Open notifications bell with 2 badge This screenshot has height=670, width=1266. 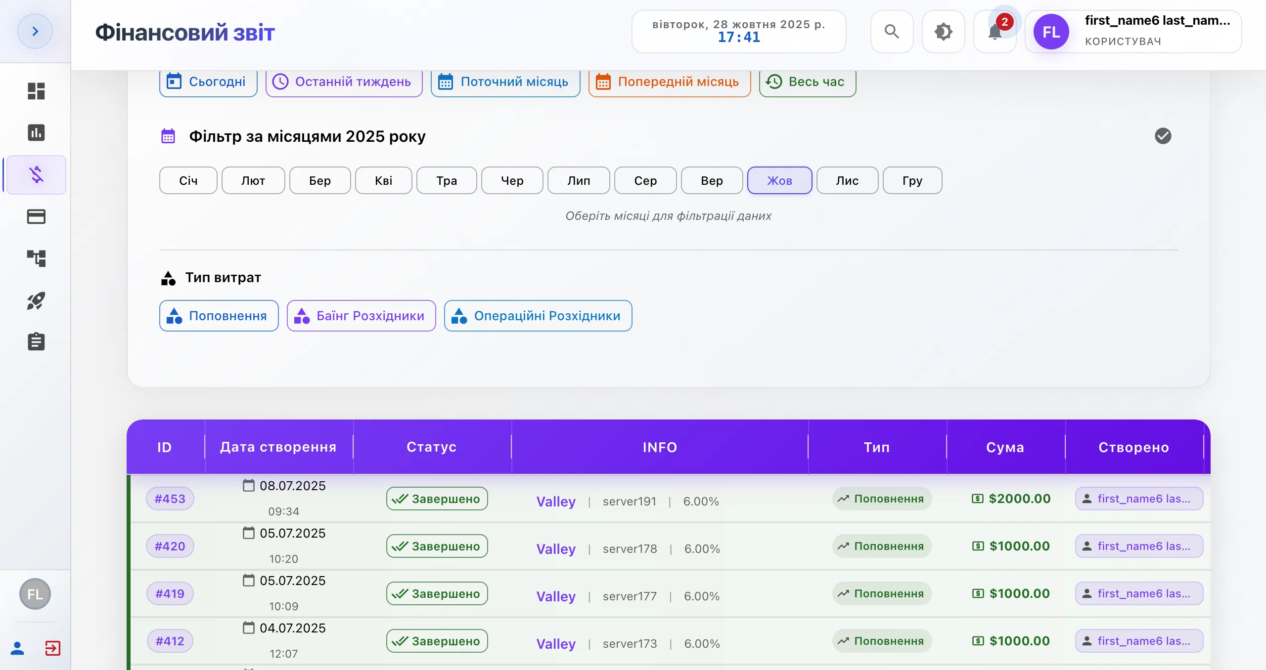click(995, 32)
